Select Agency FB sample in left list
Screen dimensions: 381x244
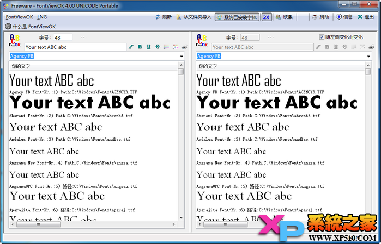[52, 80]
